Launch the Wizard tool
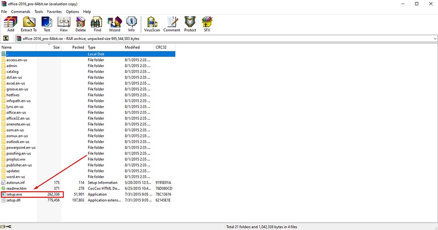438x230 pixels. tap(115, 24)
